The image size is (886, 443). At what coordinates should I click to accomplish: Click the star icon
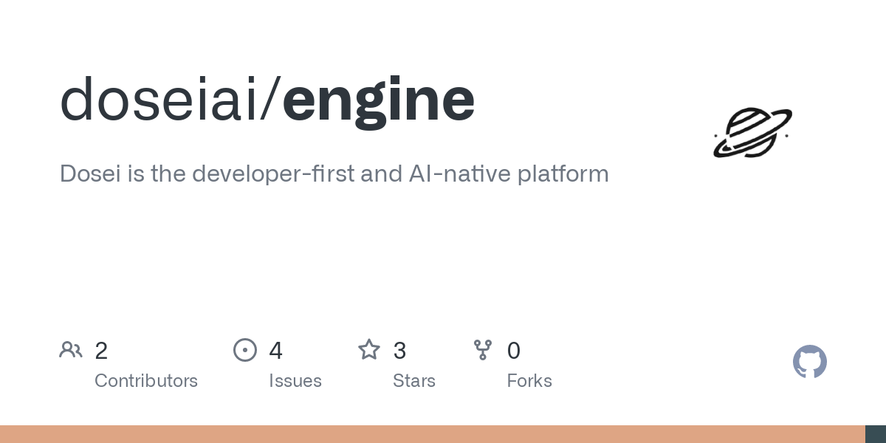coord(369,350)
